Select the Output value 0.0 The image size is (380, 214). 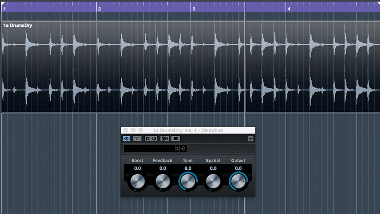coord(238,168)
